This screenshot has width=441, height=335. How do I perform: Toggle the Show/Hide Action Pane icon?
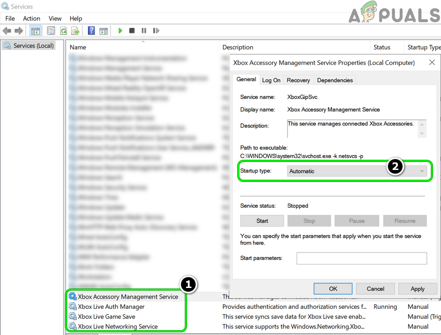click(103, 31)
